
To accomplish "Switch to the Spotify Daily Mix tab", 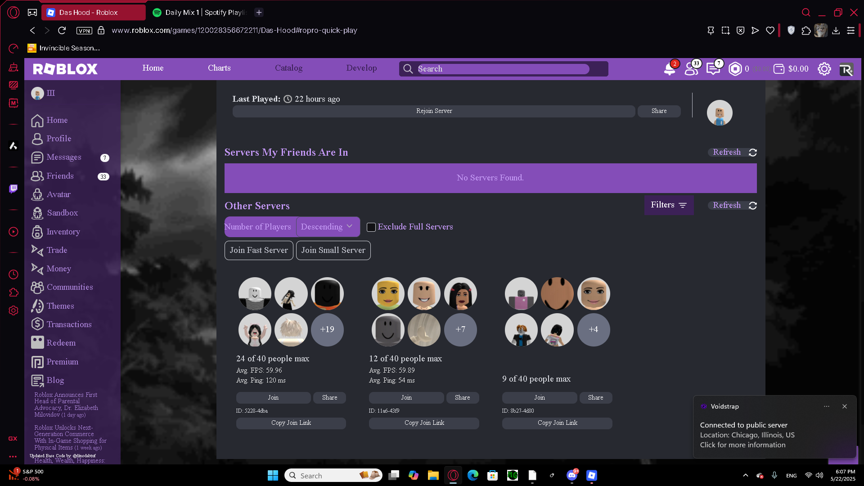I will click(x=199, y=13).
